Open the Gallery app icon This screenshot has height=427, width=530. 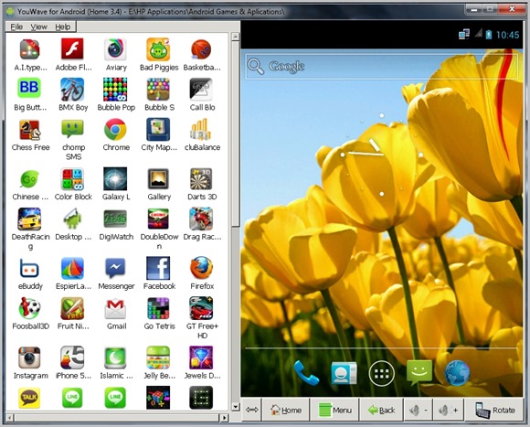tap(158, 179)
